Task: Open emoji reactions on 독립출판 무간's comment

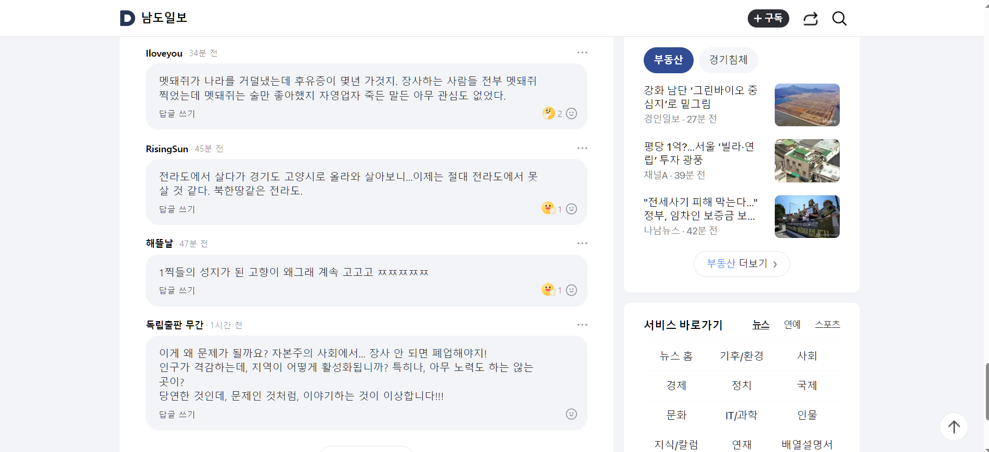Action: [x=571, y=414]
